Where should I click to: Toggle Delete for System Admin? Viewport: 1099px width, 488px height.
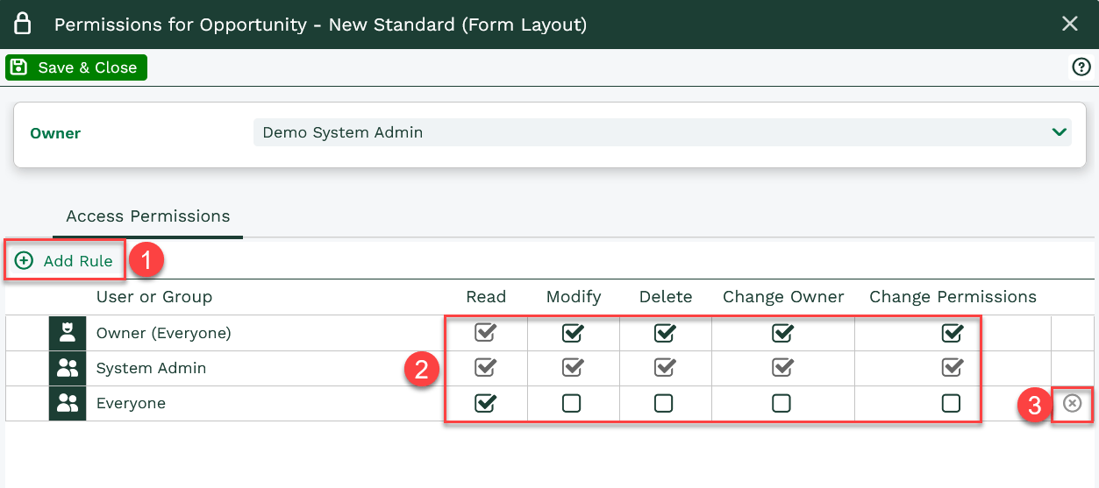tap(665, 368)
